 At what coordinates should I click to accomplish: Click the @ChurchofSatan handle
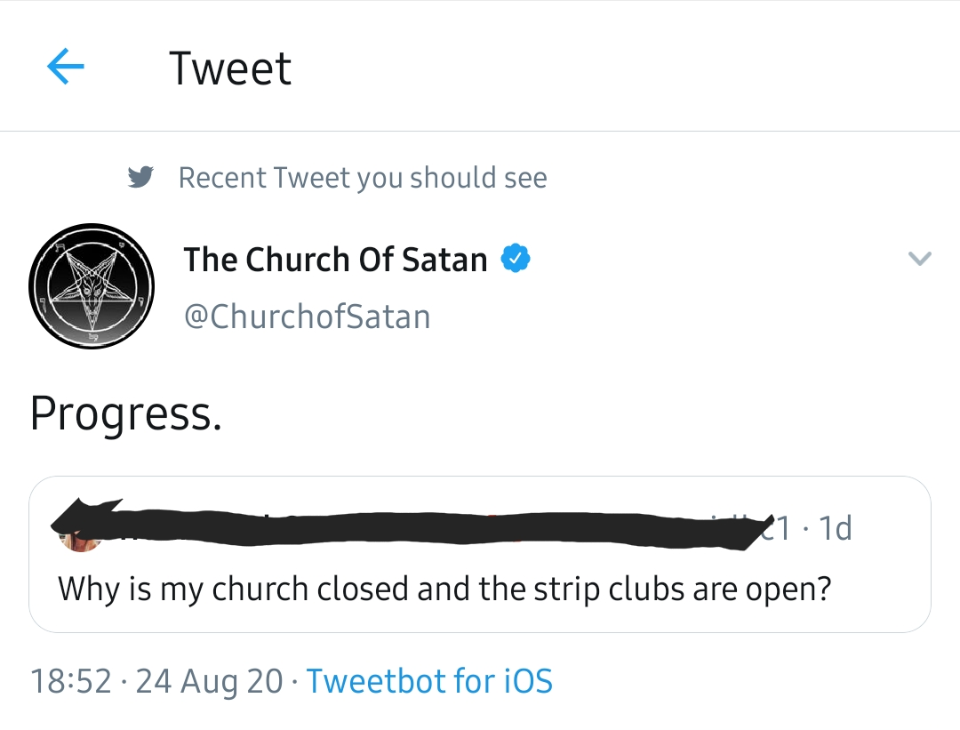point(307,317)
